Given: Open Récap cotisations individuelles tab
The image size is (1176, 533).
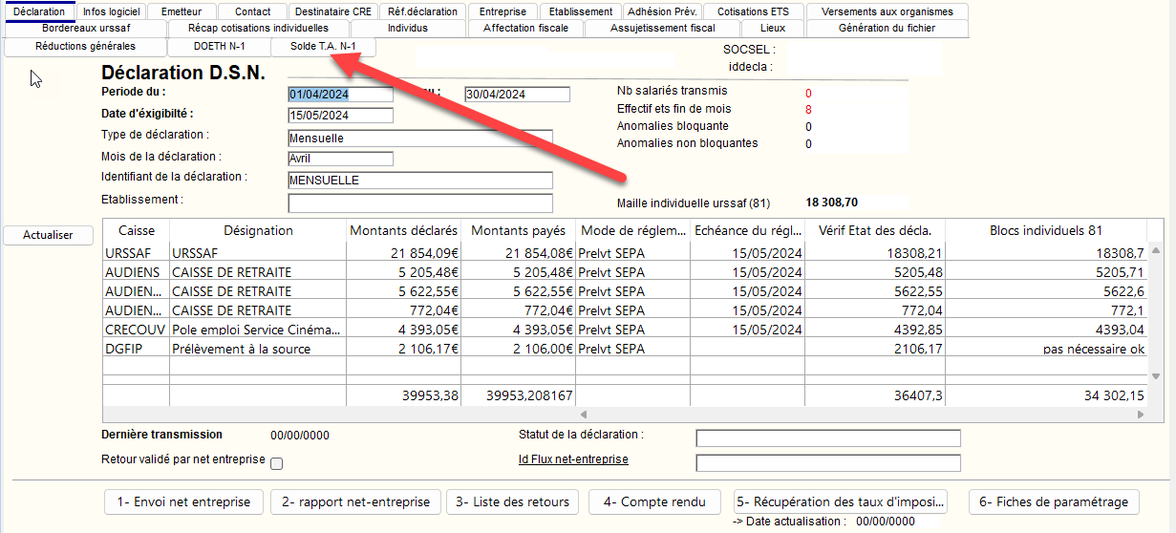Looking at the screenshot, I should click(258, 28).
